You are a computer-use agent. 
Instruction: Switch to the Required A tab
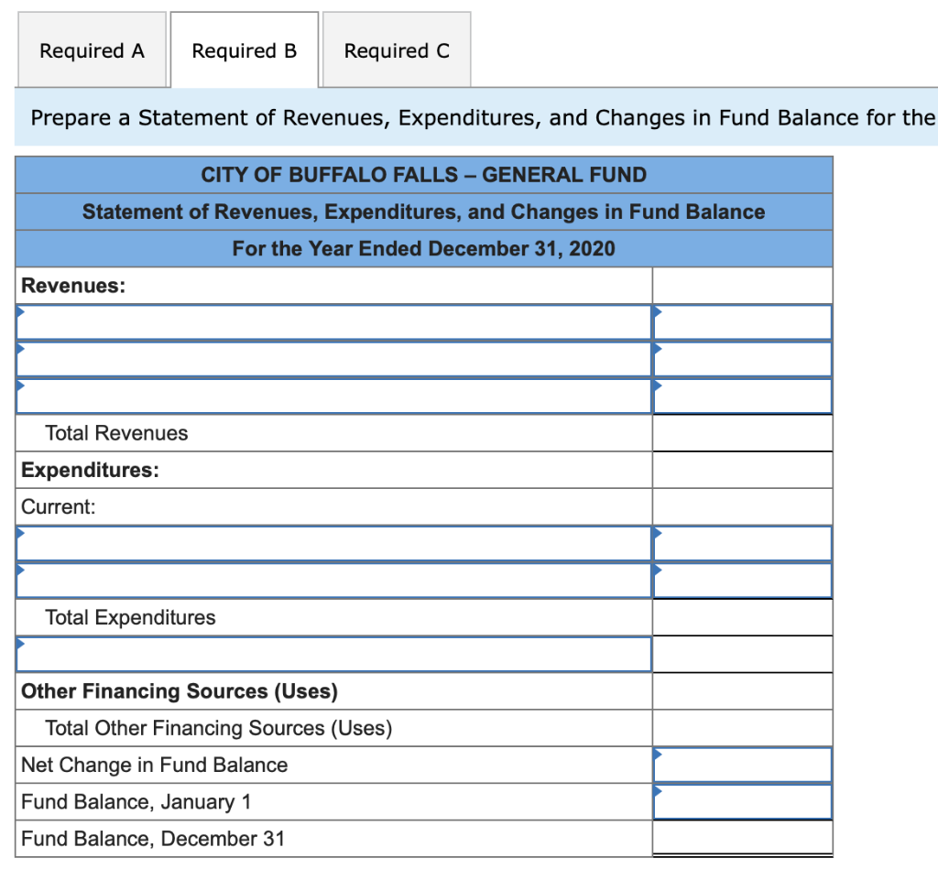click(x=91, y=50)
